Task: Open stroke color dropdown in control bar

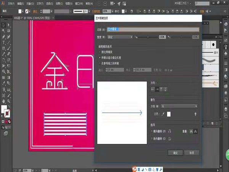Action: (30, 11)
